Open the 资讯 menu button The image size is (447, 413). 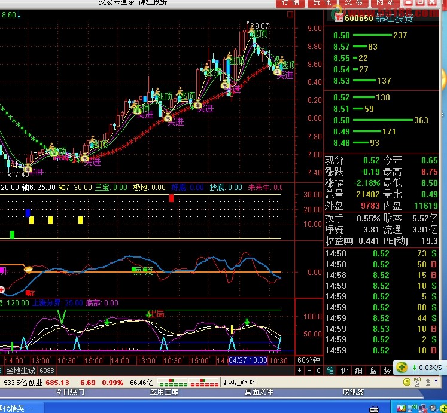click(x=322, y=3)
